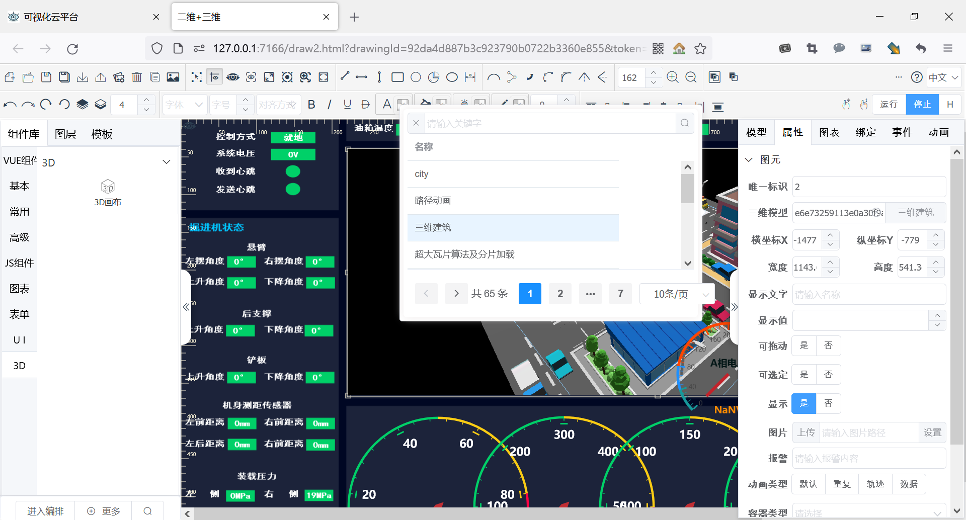Click the download arrow icon
Screen dimensions: 966x520
coord(83,77)
